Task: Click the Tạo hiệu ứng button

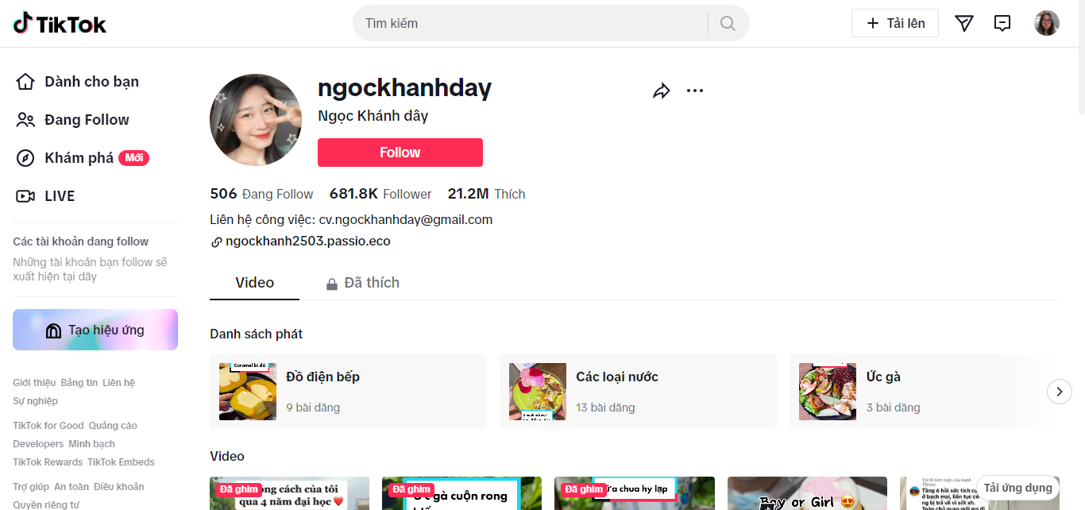Action: [95, 330]
